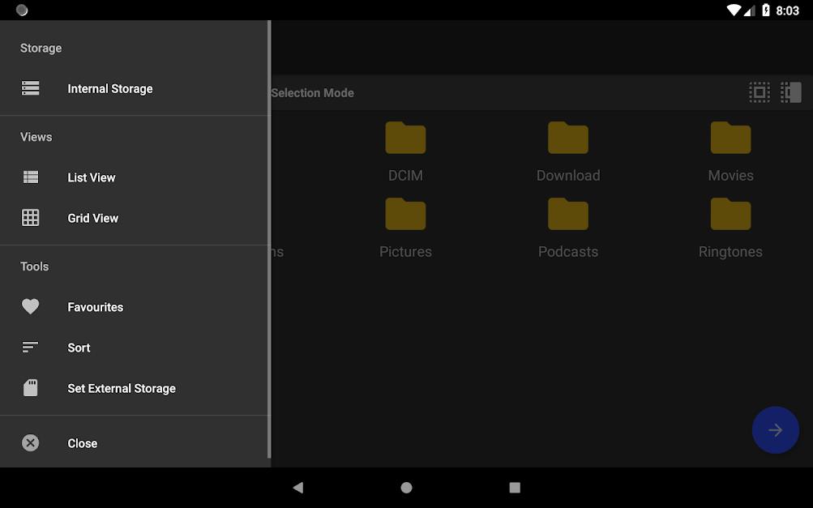
Task: Open the Movies folder
Action: click(x=730, y=152)
